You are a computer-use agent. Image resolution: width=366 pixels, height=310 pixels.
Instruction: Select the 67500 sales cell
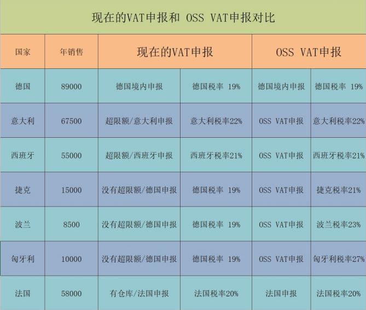coord(72,121)
